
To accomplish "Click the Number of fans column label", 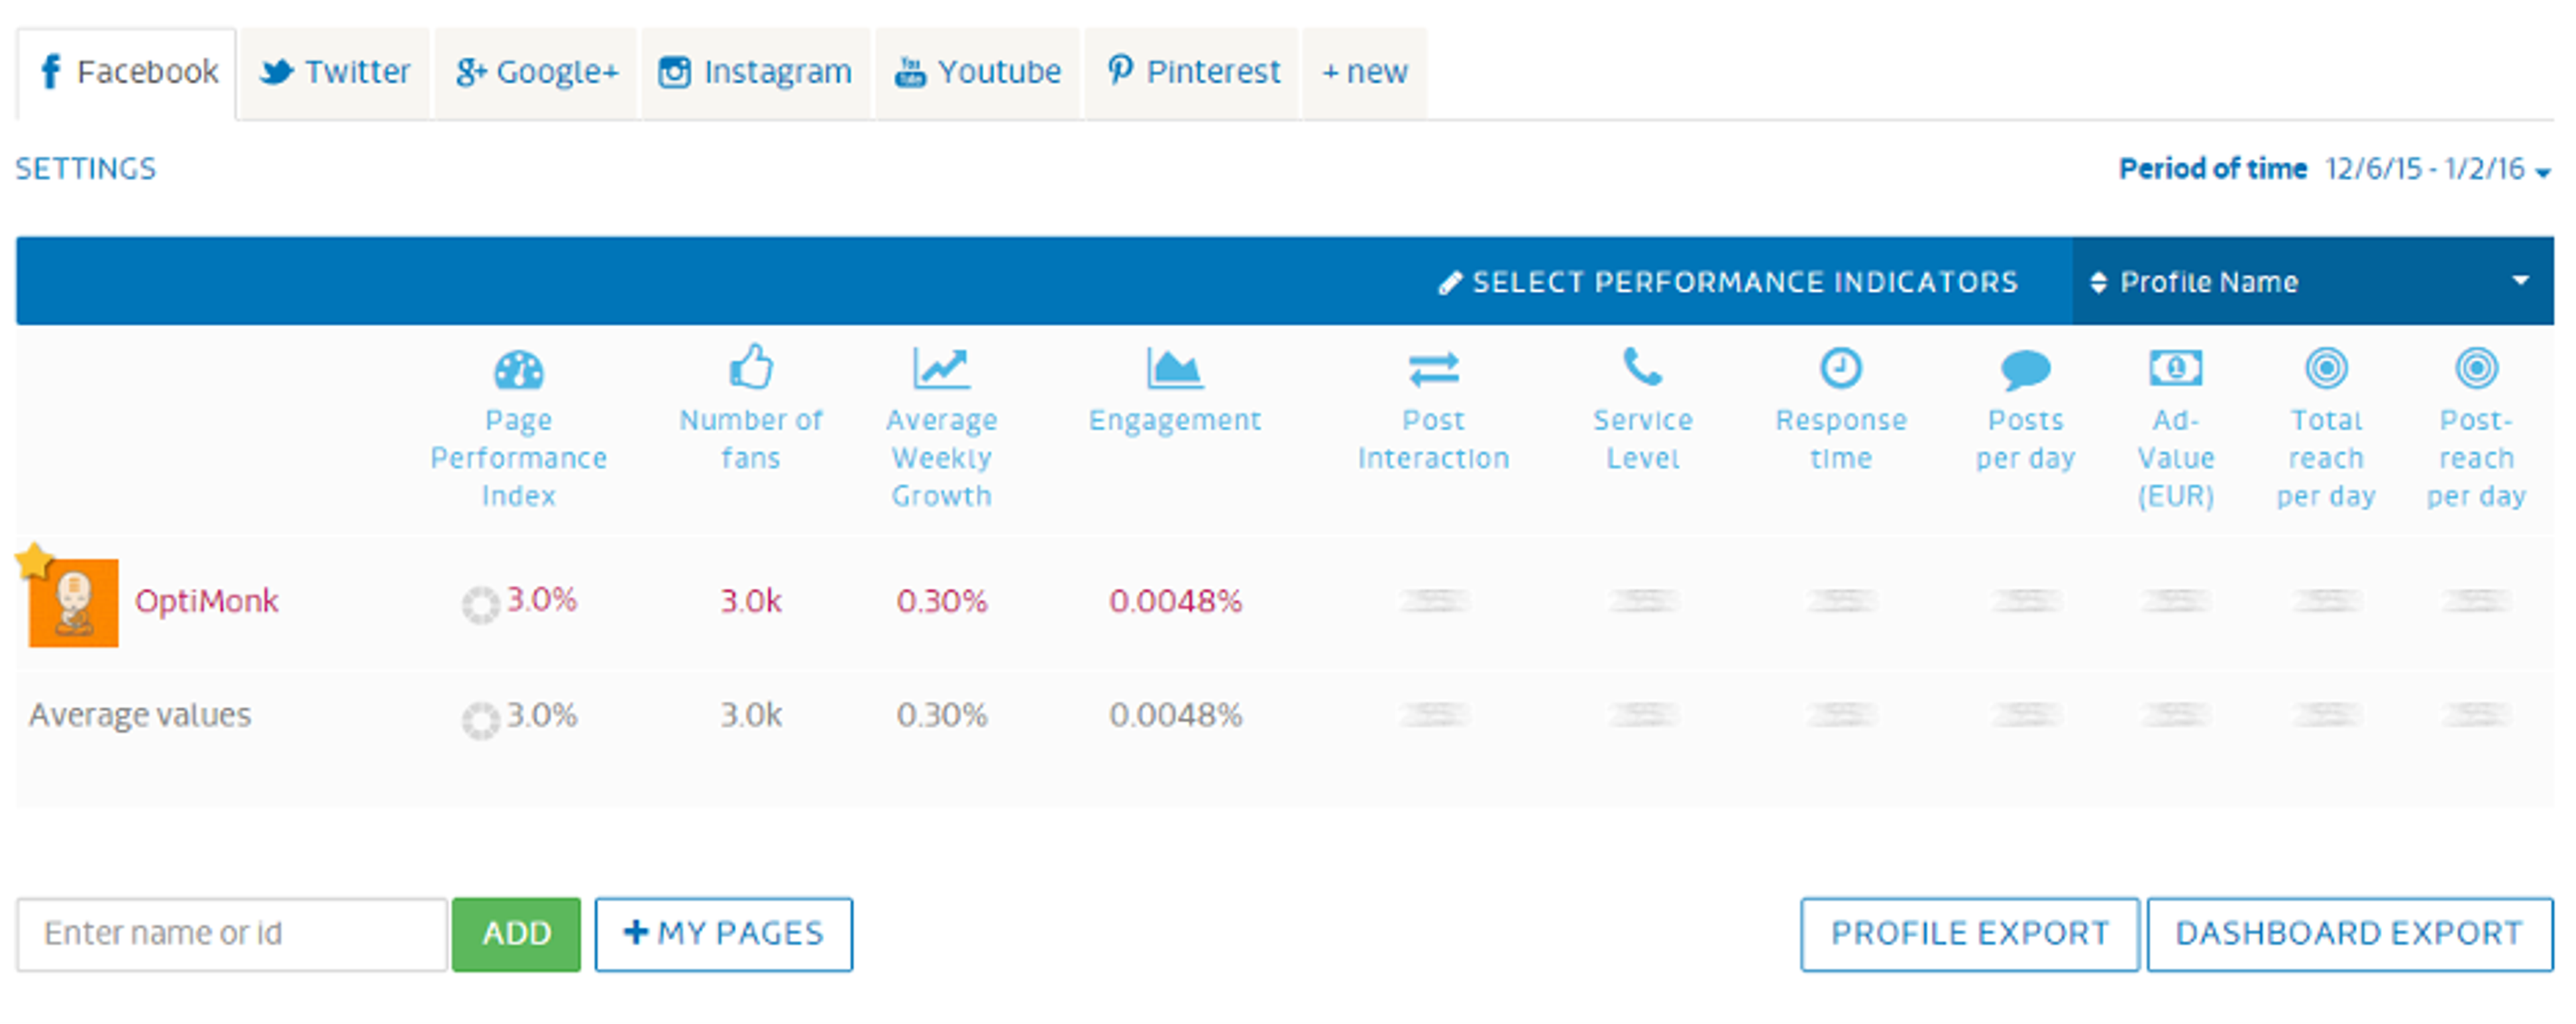I will [751, 439].
